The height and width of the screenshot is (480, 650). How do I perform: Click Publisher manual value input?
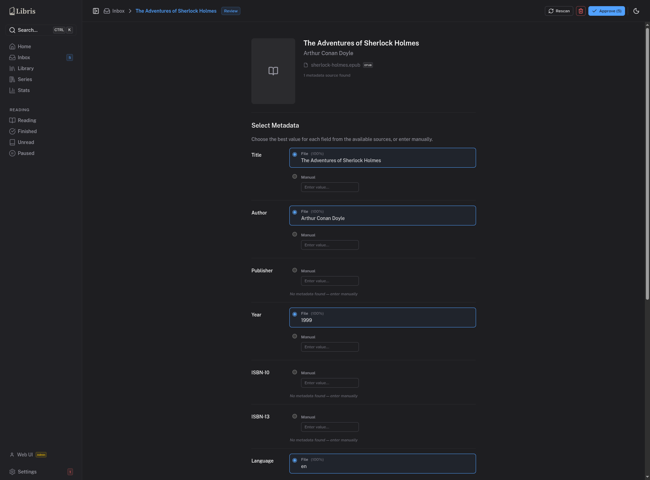coord(330,281)
